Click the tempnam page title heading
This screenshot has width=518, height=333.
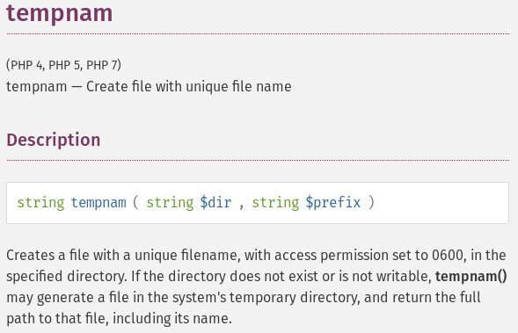click(x=60, y=14)
